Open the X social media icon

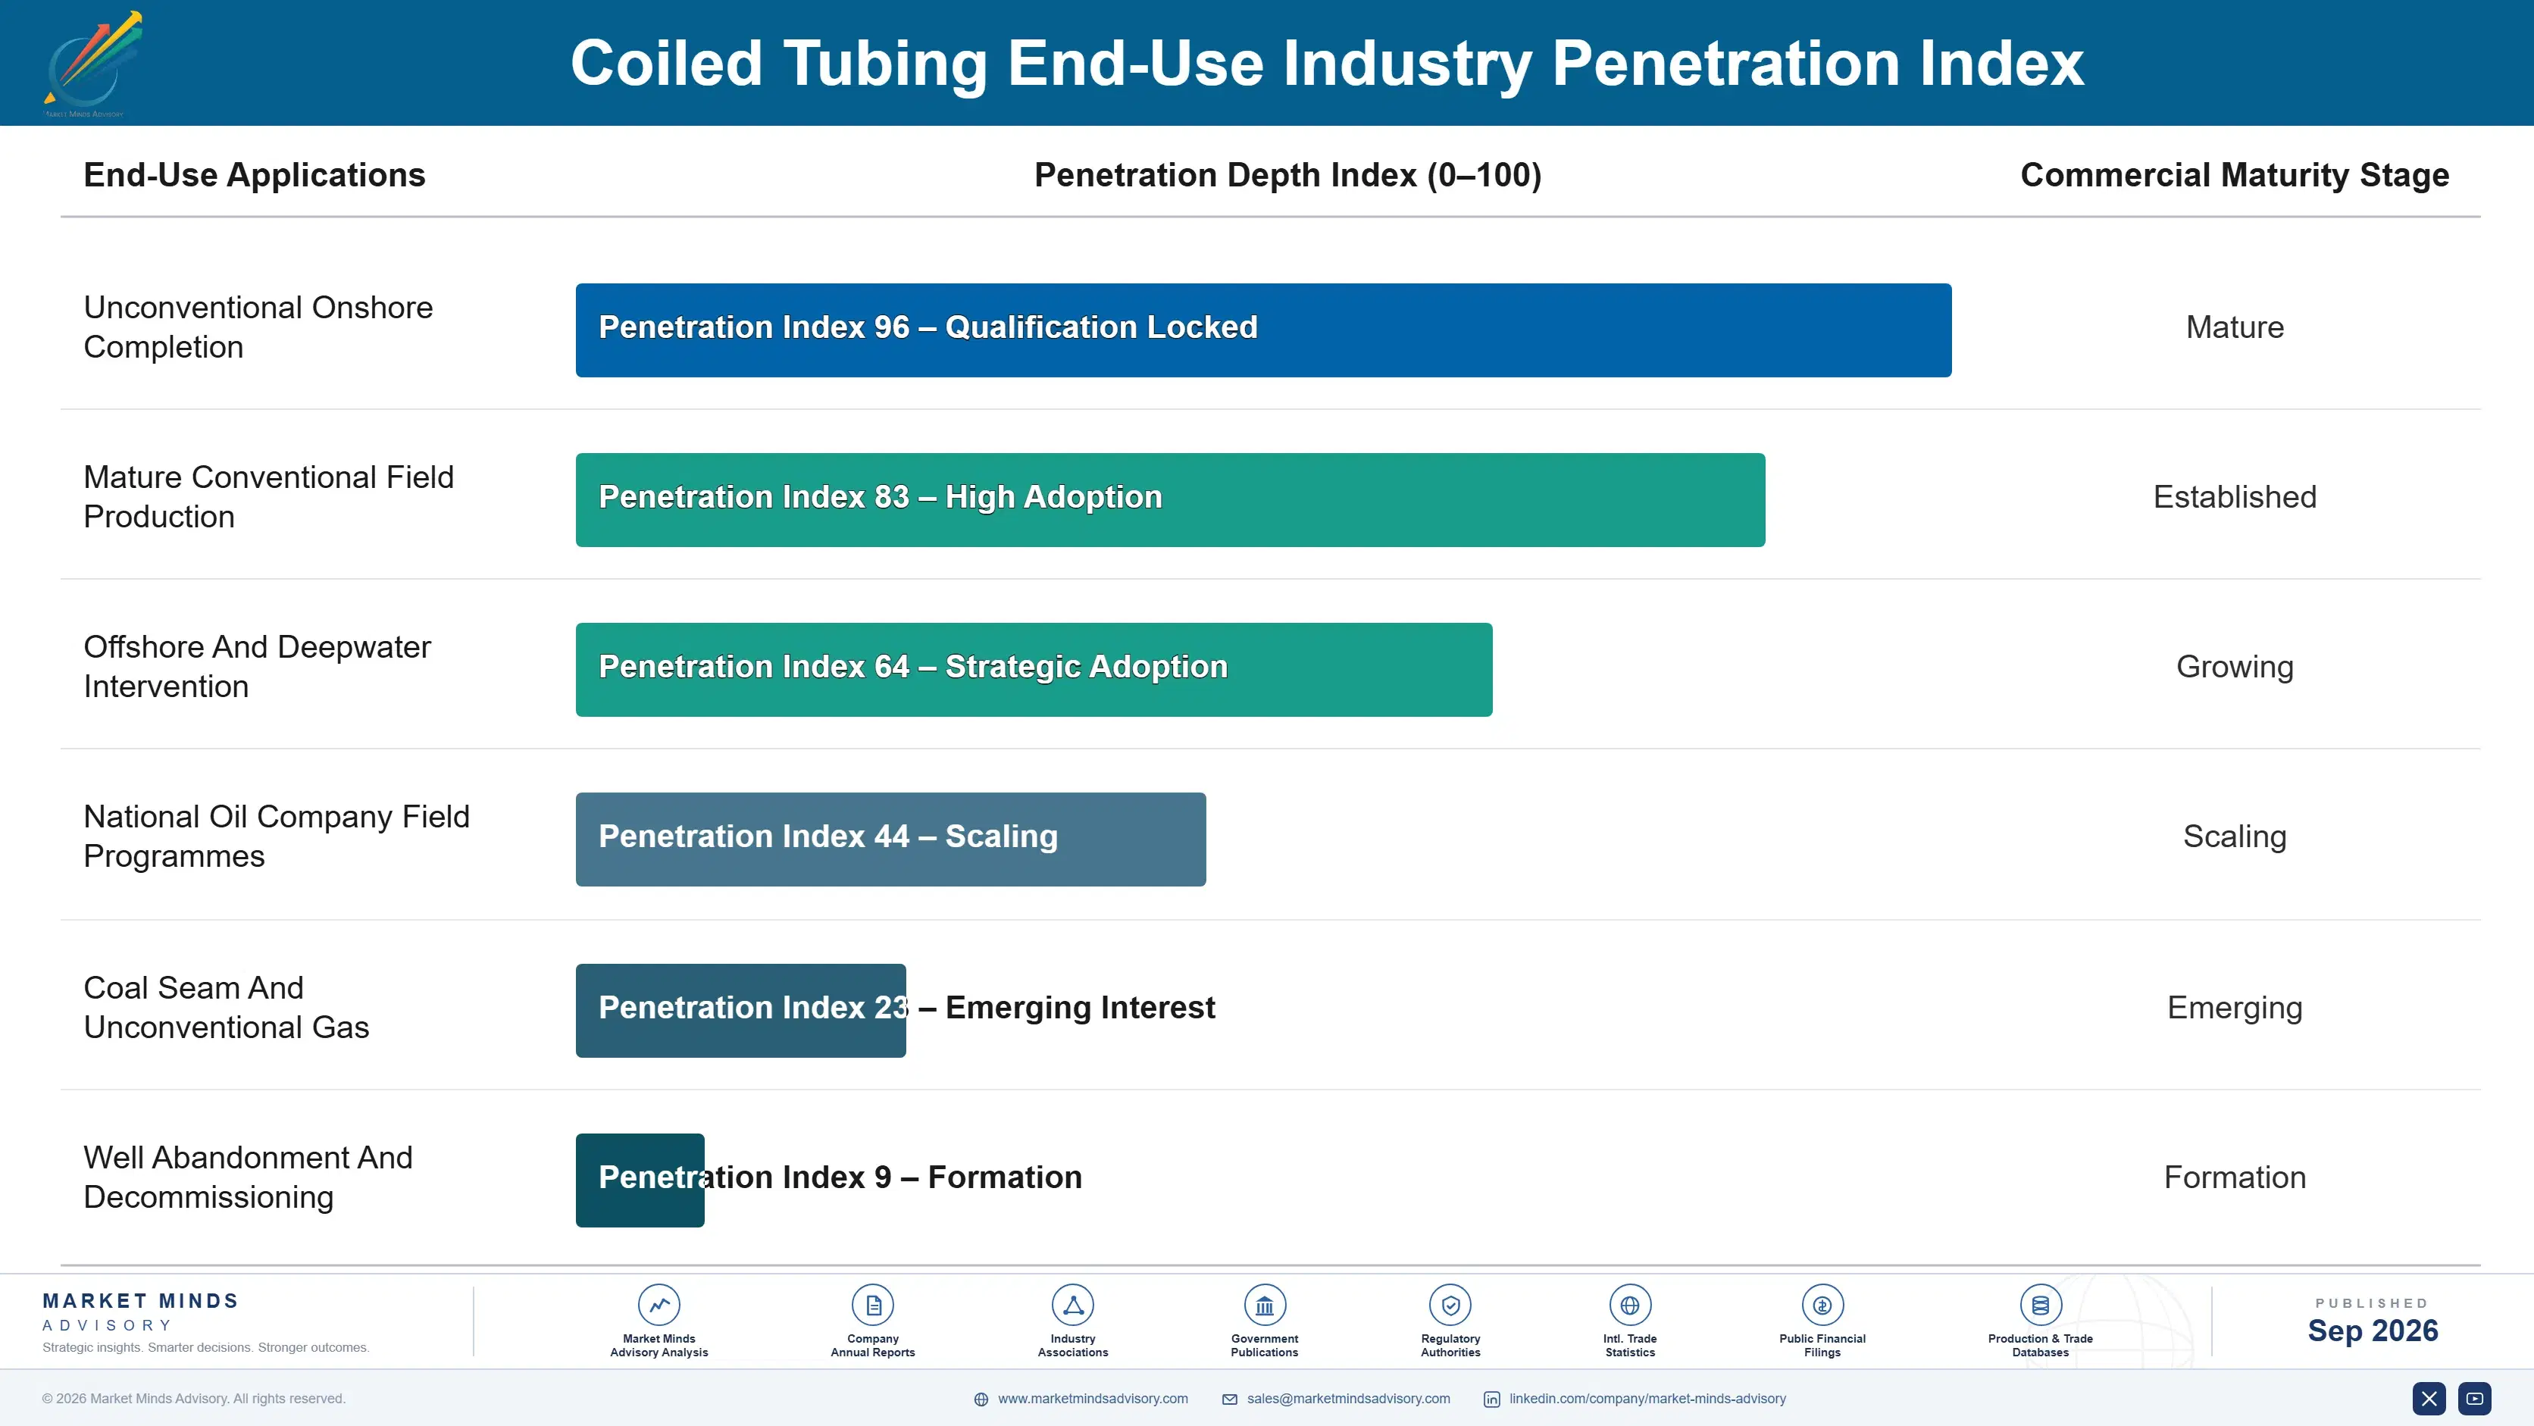point(2429,1399)
